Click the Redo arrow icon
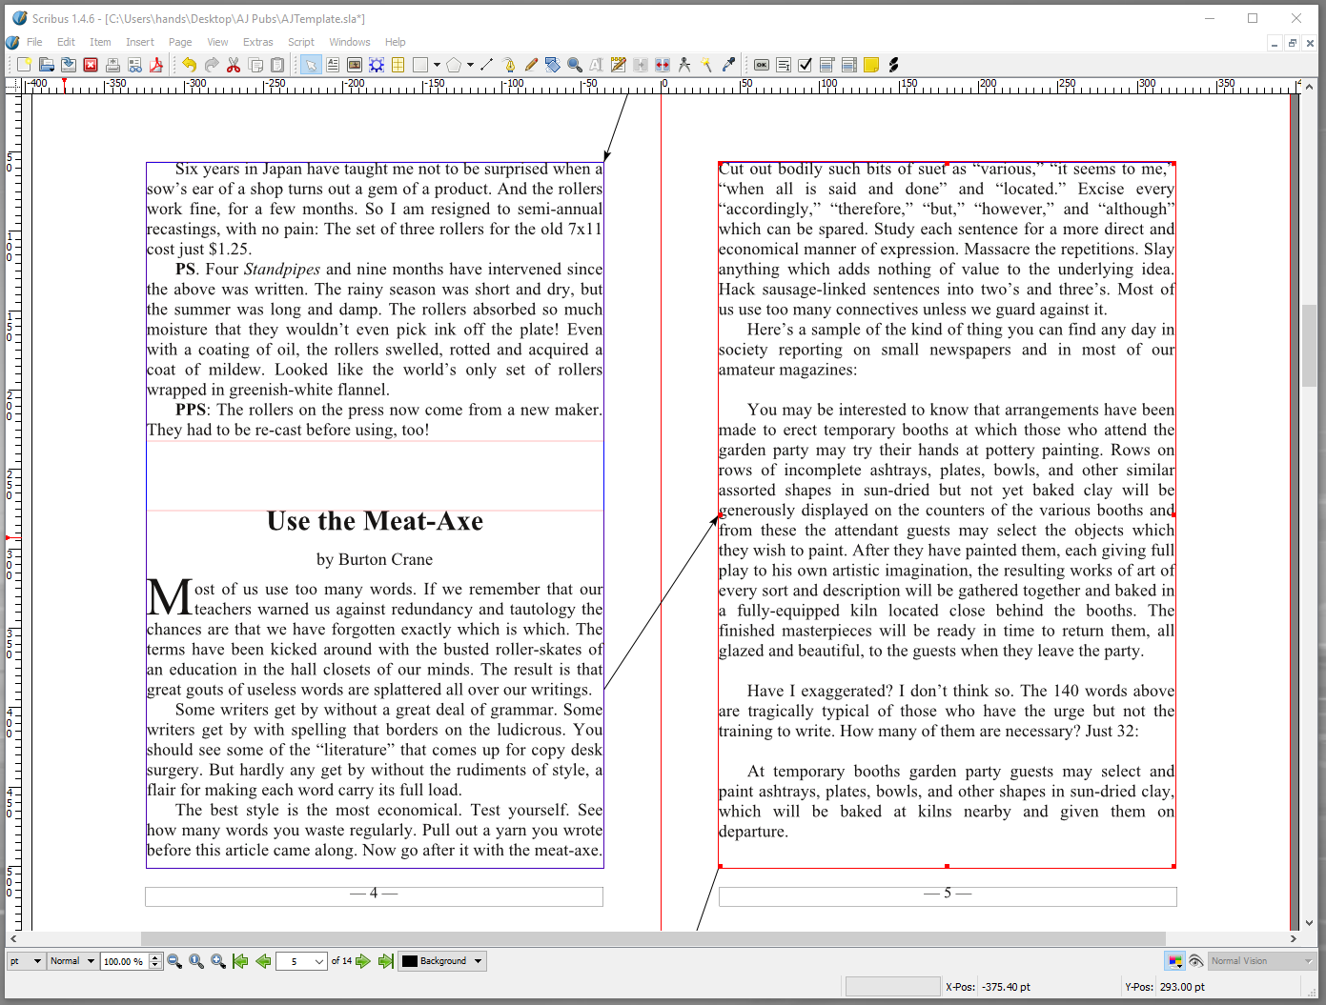Image resolution: width=1326 pixels, height=1005 pixels. coord(211,65)
